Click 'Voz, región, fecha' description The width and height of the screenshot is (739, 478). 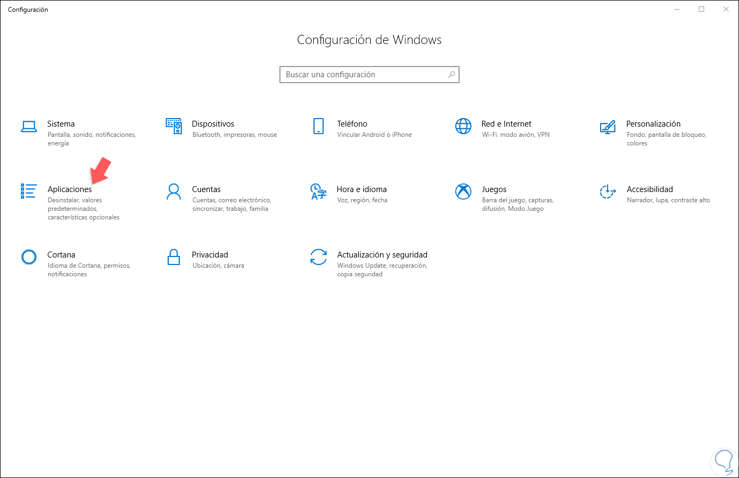point(362,200)
